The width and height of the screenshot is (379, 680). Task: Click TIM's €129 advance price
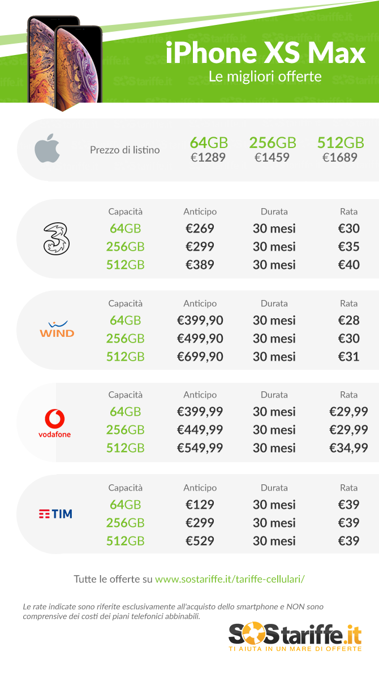(x=200, y=504)
